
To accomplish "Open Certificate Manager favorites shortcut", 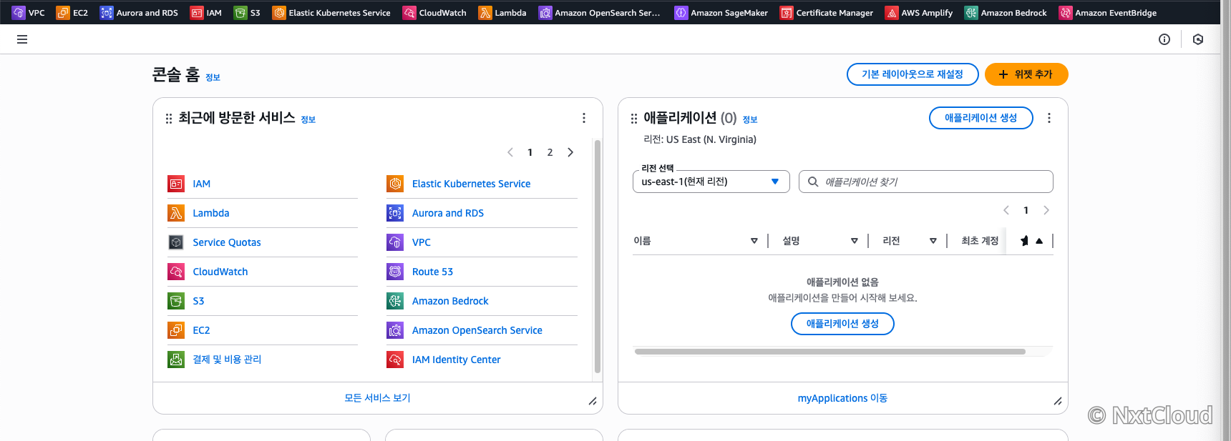I will (827, 13).
